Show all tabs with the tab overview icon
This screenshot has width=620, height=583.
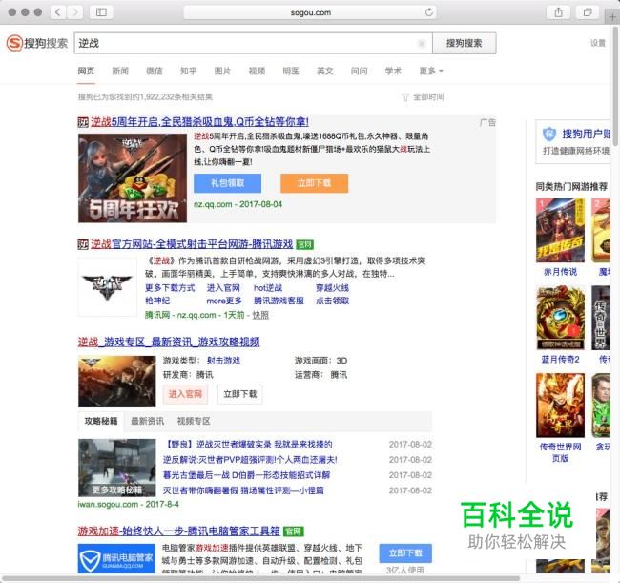pyautogui.click(x=588, y=12)
